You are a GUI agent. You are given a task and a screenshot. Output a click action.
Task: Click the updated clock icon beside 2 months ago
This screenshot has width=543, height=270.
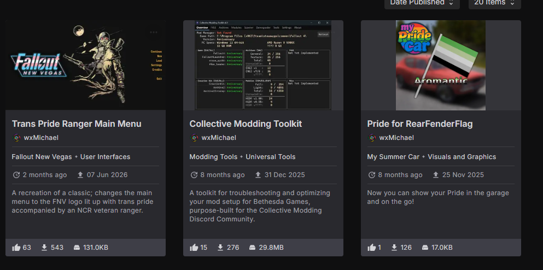16,175
